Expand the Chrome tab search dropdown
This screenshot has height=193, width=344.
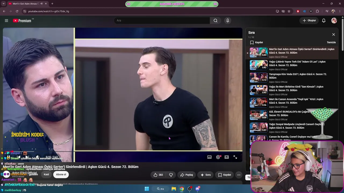[x=3, y=4]
